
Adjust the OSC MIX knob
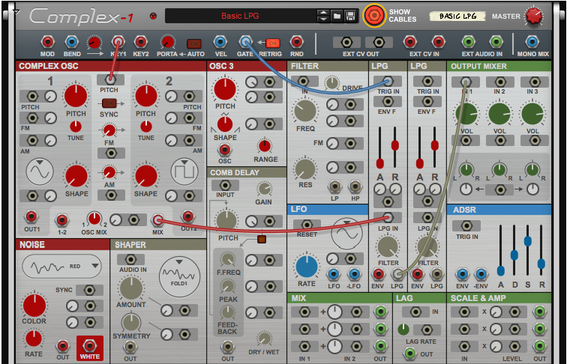click(x=94, y=219)
